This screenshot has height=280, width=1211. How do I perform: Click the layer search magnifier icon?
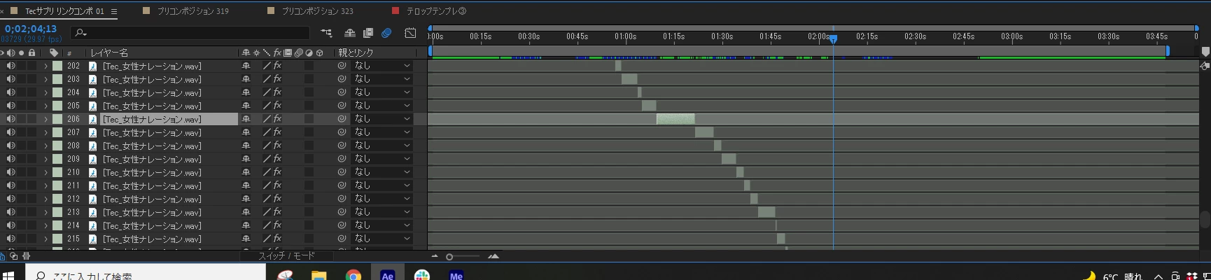click(80, 33)
